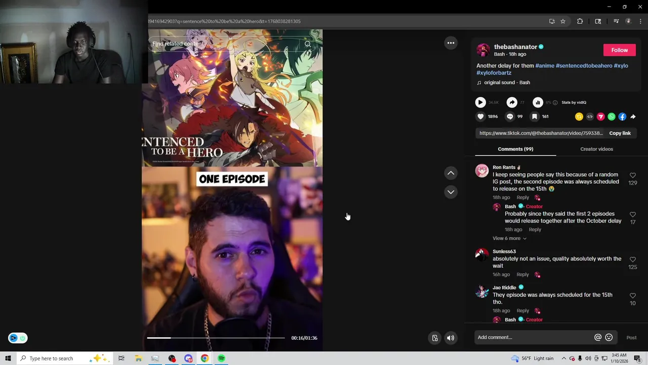Mute the video with speaker icon

(451, 338)
